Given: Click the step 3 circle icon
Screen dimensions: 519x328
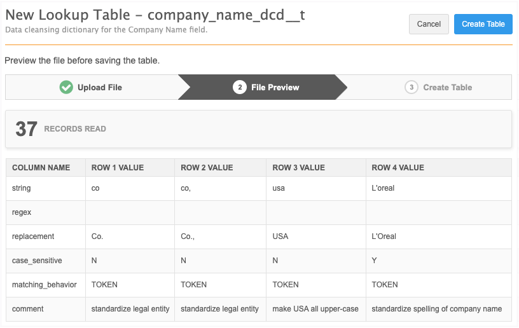Looking at the screenshot, I should pyautogui.click(x=412, y=87).
